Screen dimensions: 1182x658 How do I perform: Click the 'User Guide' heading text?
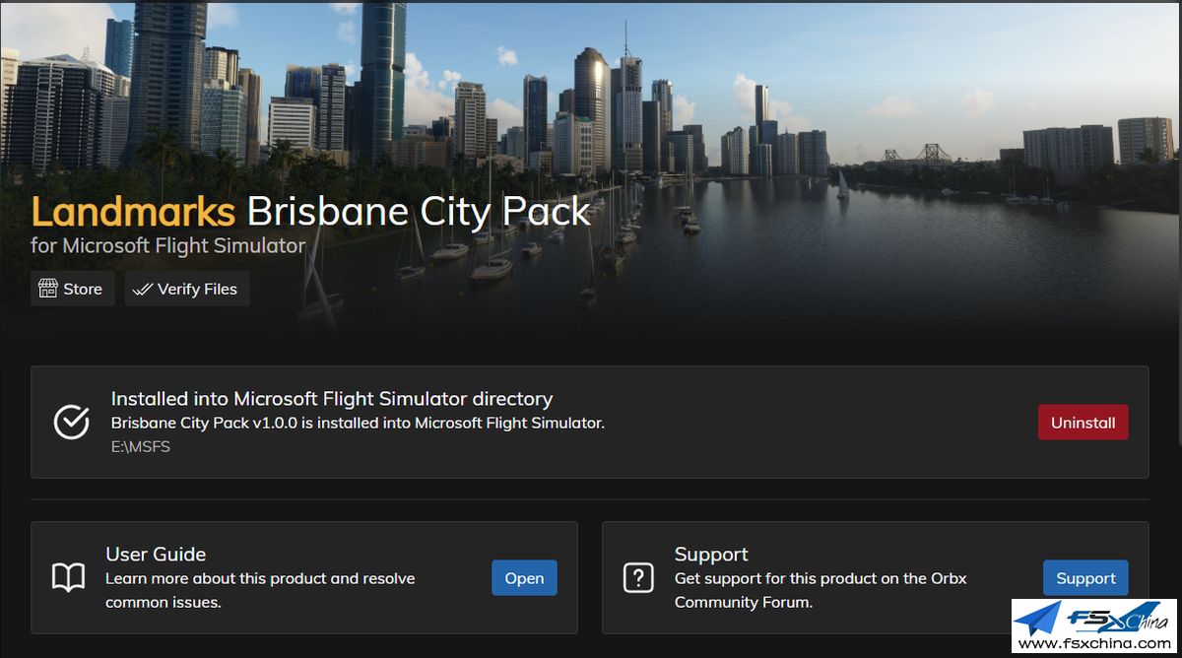click(156, 554)
